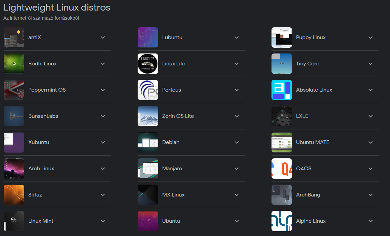Expand the ArchBang dropdown arrow
The height and width of the screenshot is (236, 390).
pos(370,195)
